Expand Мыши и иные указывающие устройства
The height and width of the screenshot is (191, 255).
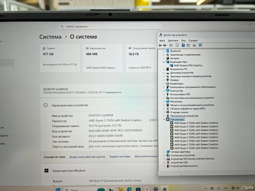(x=164, y=105)
